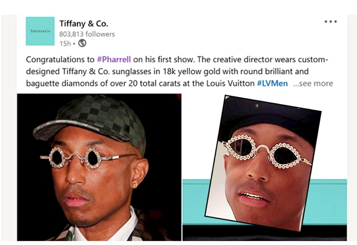Click the gold earring in the left photo

coord(135,186)
